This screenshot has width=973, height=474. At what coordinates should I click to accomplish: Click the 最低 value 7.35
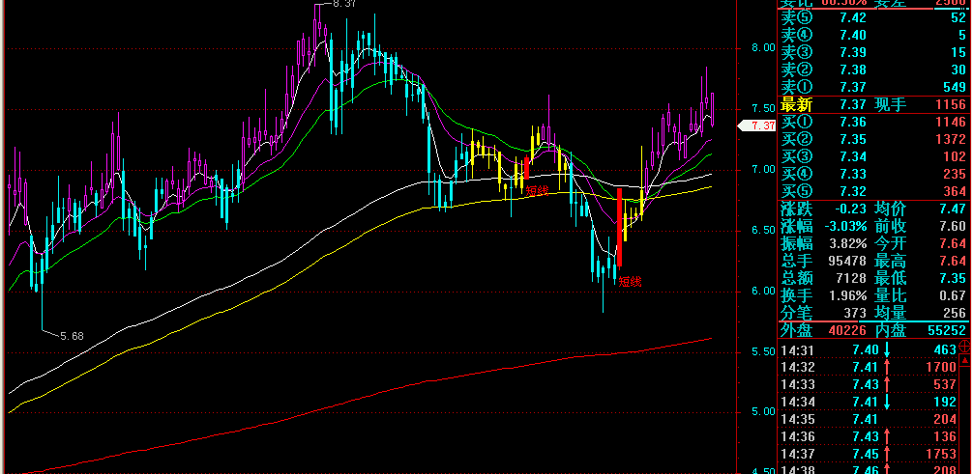click(953, 278)
